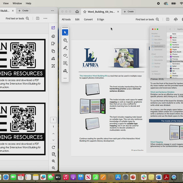This screenshot has width=183, height=183.
Task: Grab the quick toolbar's top handle bar
Action: 65,27
